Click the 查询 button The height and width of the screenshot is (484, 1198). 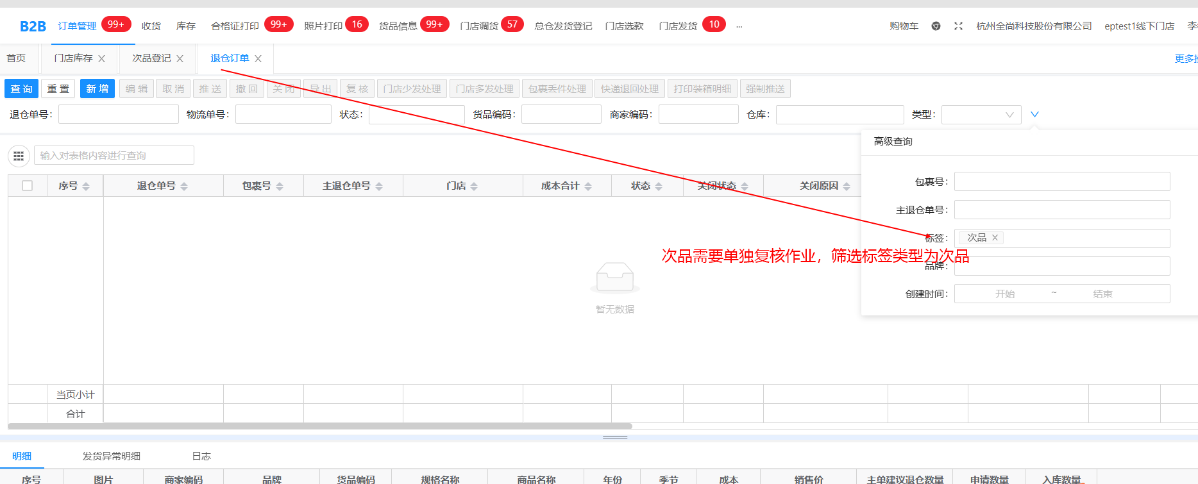click(22, 89)
